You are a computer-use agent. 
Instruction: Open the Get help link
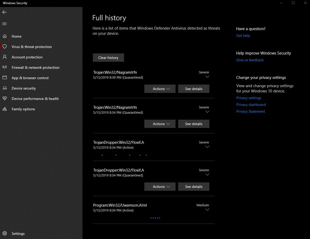pos(243,36)
